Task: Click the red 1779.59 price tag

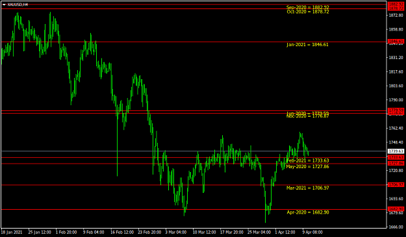Action: tap(396, 110)
